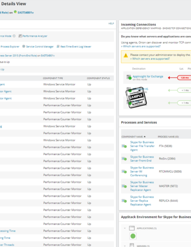Click the Real-Time Event Log Viewer icon
191x247 pixels.
coord(58,46)
